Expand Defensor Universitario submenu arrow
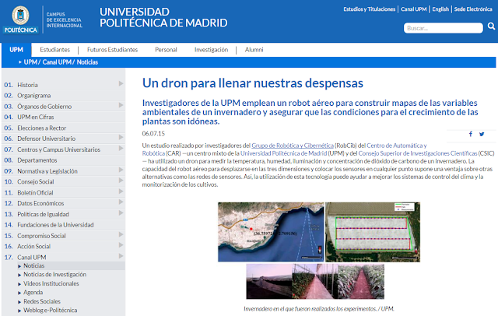498x316 pixels. [121, 137]
